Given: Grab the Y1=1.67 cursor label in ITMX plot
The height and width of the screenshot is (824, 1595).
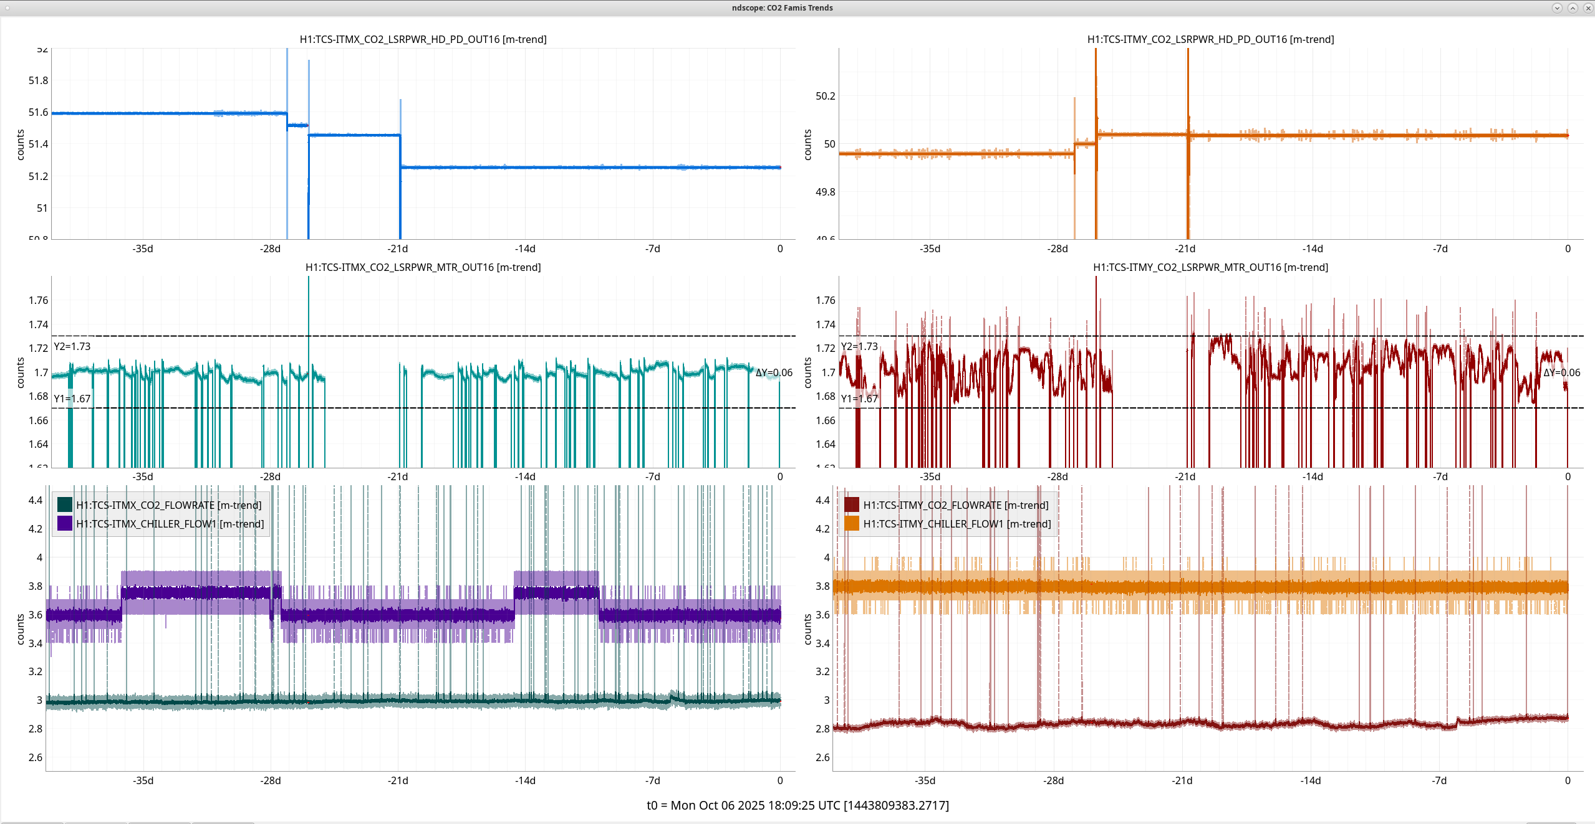Looking at the screenshot, I should tap(72, 399).
